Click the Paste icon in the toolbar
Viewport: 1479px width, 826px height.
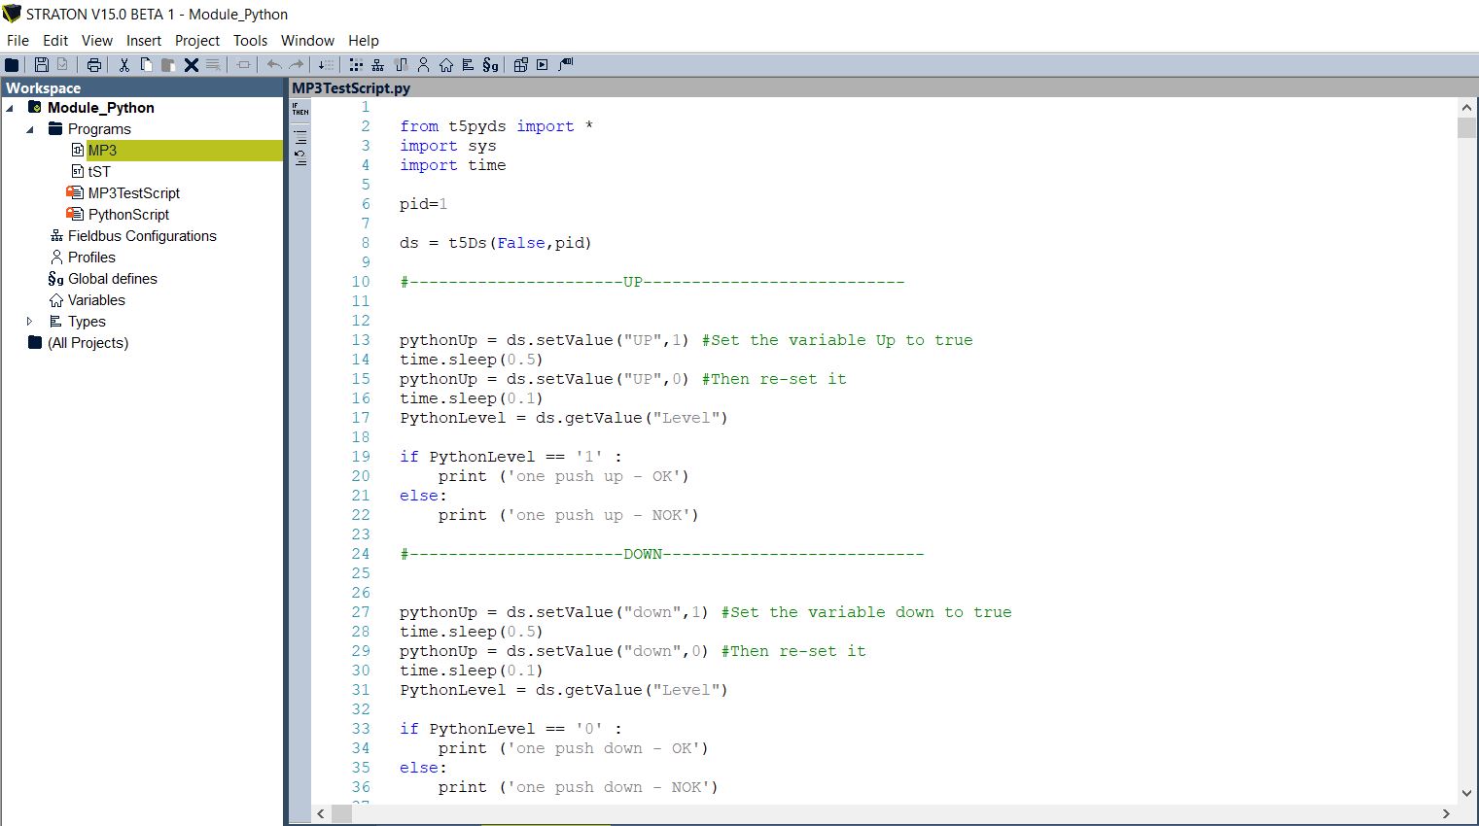(x=167, y=65)
